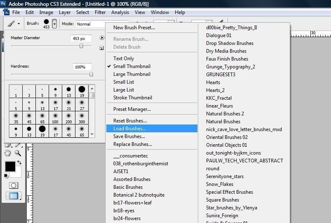
Task: Open the Filter menu
Action: pos(100,12)
